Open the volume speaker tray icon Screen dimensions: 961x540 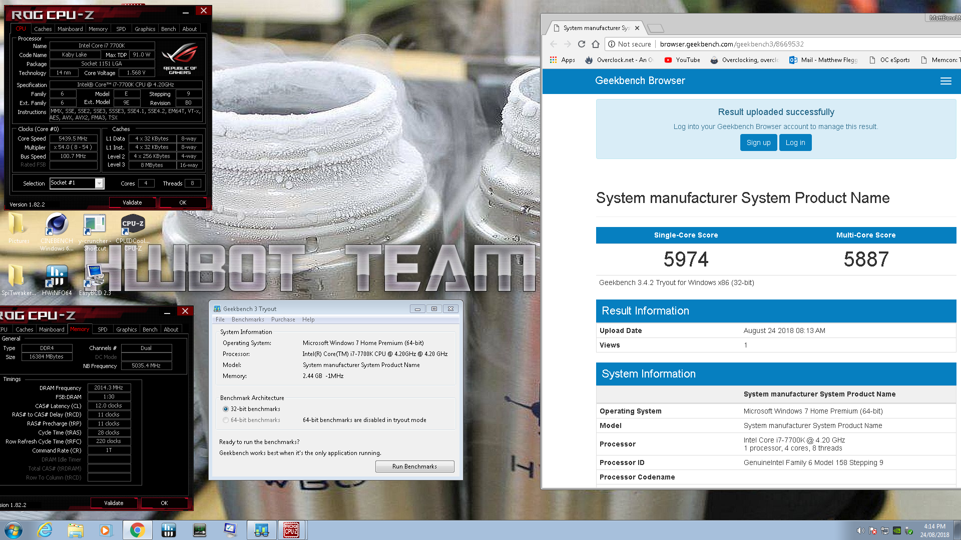(860, 530)
